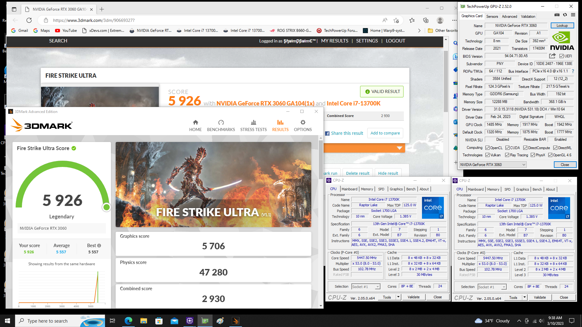Click the BIOS version share/export icon
Screen dimensions: 582x327
coord(552,56)
